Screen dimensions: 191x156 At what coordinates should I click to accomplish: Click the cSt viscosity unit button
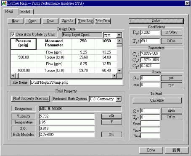pos(111,116)
